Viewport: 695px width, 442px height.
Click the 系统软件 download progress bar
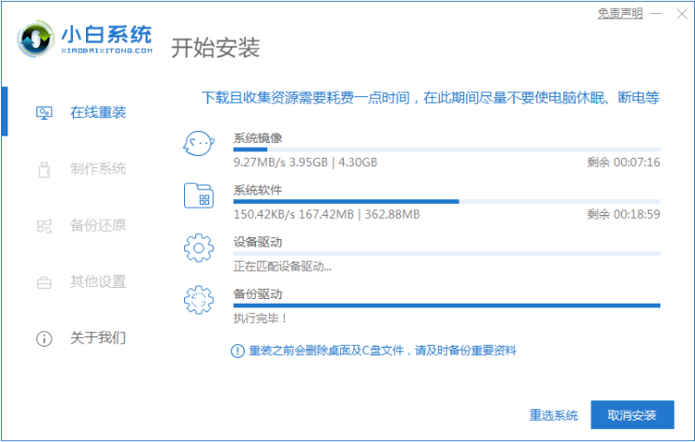click(447, 201)
